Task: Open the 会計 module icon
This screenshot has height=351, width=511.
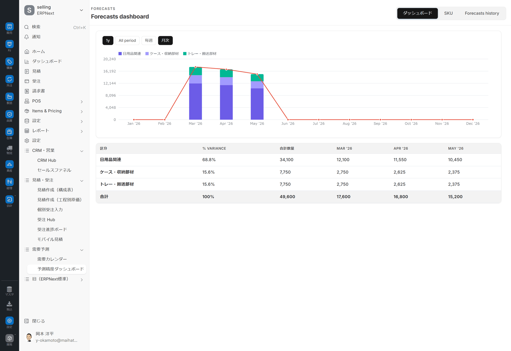Action: (9, 199)
